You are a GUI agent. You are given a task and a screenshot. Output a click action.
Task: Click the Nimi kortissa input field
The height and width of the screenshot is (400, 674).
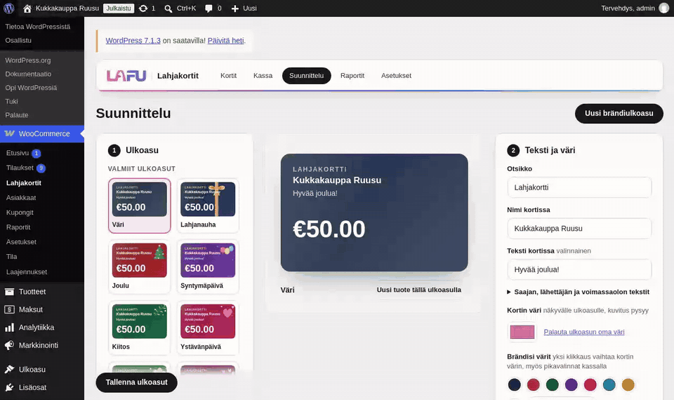click(x=579, y=229)
